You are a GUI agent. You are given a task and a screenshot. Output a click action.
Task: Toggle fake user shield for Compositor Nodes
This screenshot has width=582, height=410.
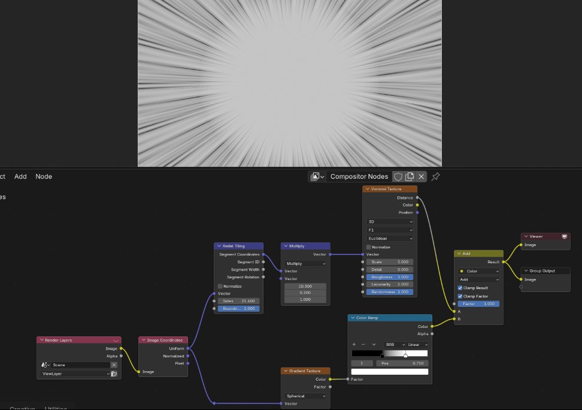pyautogui.click(x=398, y=177)
